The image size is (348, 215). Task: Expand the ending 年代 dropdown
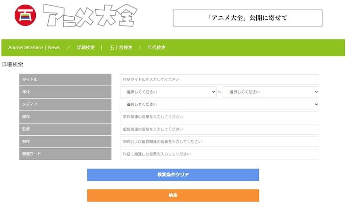pyautogui.click(x=271, y=92)
